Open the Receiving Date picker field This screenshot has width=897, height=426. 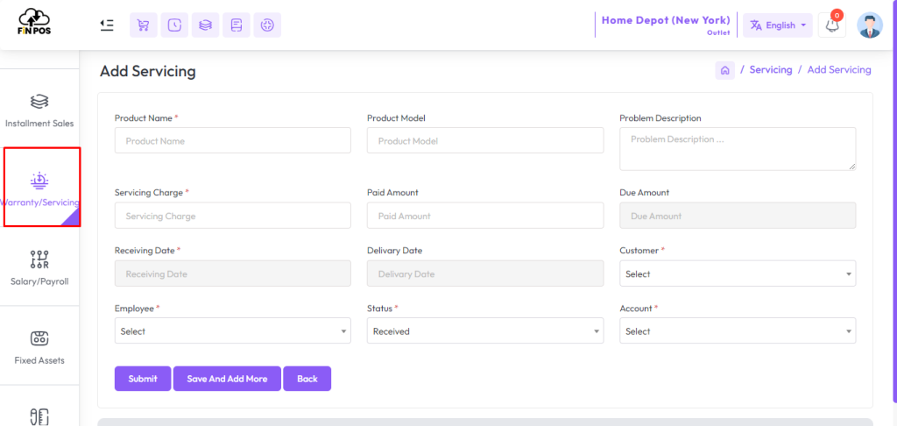(233, 273)
